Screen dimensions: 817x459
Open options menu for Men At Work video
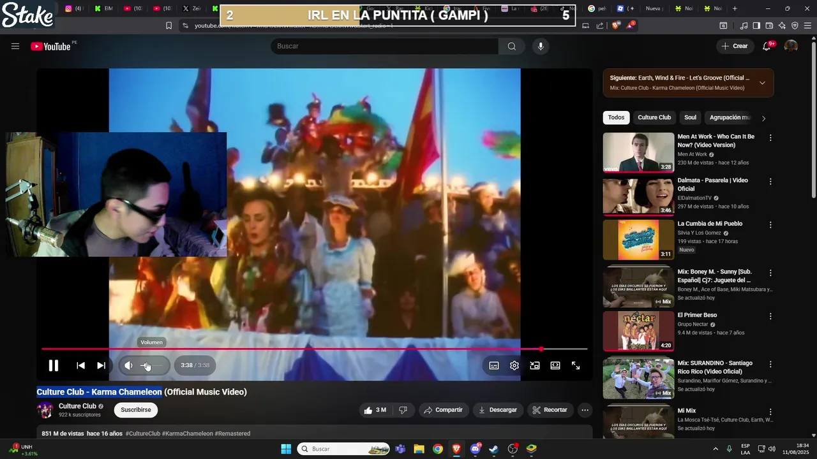pyautogui.click(x=770, y=138)
